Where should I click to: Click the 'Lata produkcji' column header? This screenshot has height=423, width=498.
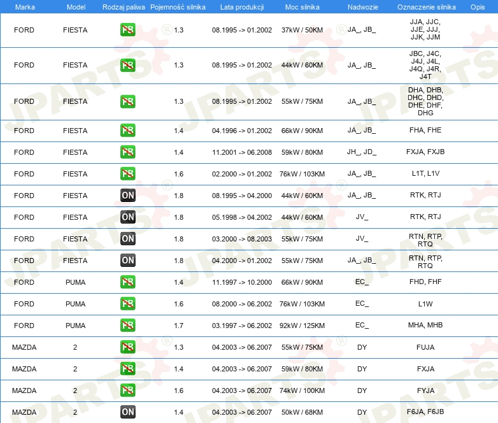241,6
